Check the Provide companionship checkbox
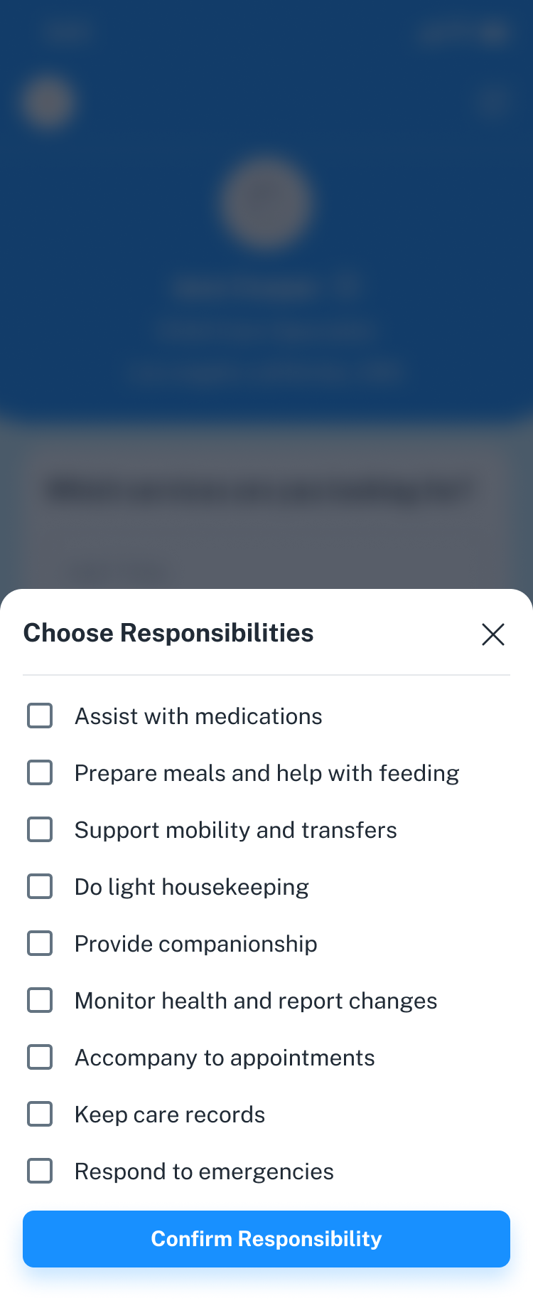This screenshot has width=533, height=1313. point(40,944)
